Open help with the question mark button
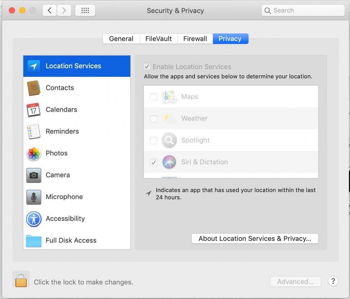Screen dimensions: 350x299 [x=333, y=281]
